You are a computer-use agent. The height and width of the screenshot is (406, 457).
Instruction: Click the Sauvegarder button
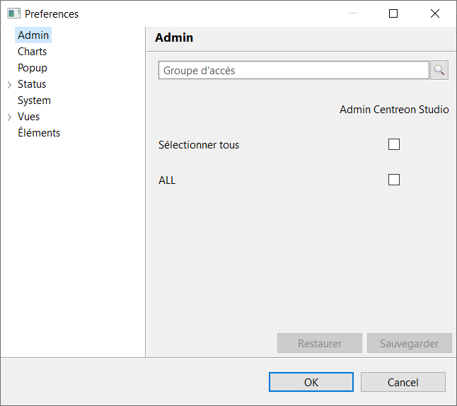click(409, 344)
